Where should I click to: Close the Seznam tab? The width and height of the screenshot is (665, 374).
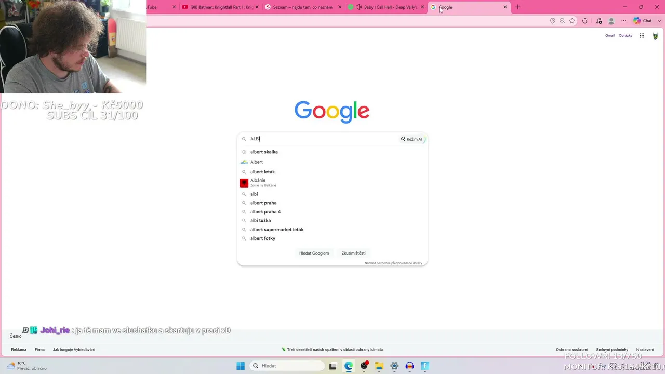pos(340,7)
